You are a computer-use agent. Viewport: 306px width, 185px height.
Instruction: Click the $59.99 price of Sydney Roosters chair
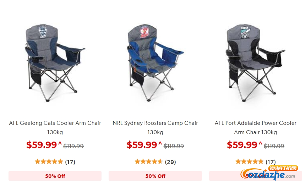[x=142, y=145]
